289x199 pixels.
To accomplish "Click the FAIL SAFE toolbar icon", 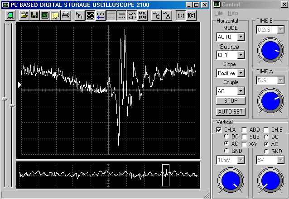I will [142, 15].
